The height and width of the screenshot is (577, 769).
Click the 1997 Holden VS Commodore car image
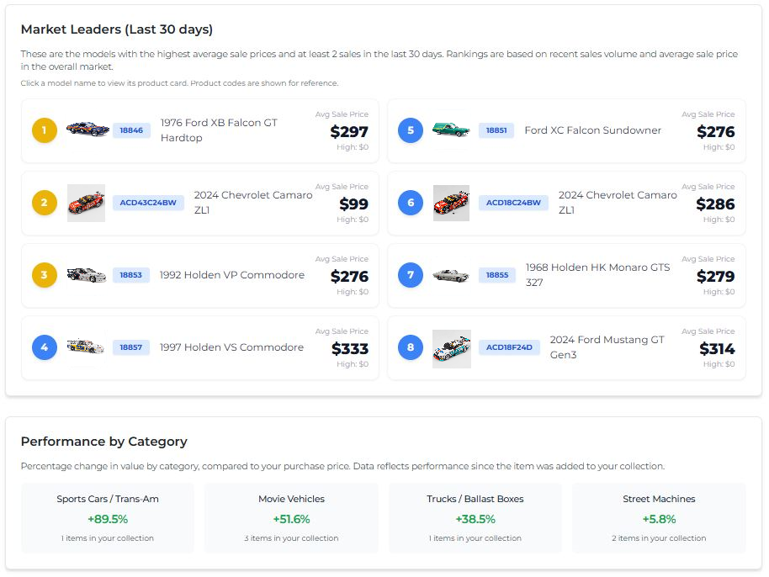[86, 347]
